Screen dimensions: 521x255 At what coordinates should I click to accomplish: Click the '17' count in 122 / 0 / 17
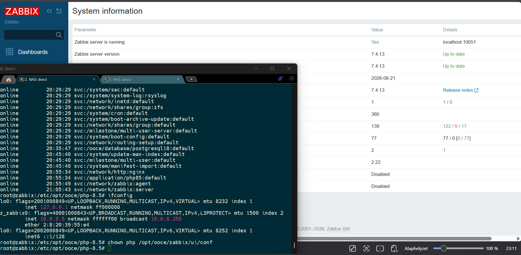tap(464, 126)
